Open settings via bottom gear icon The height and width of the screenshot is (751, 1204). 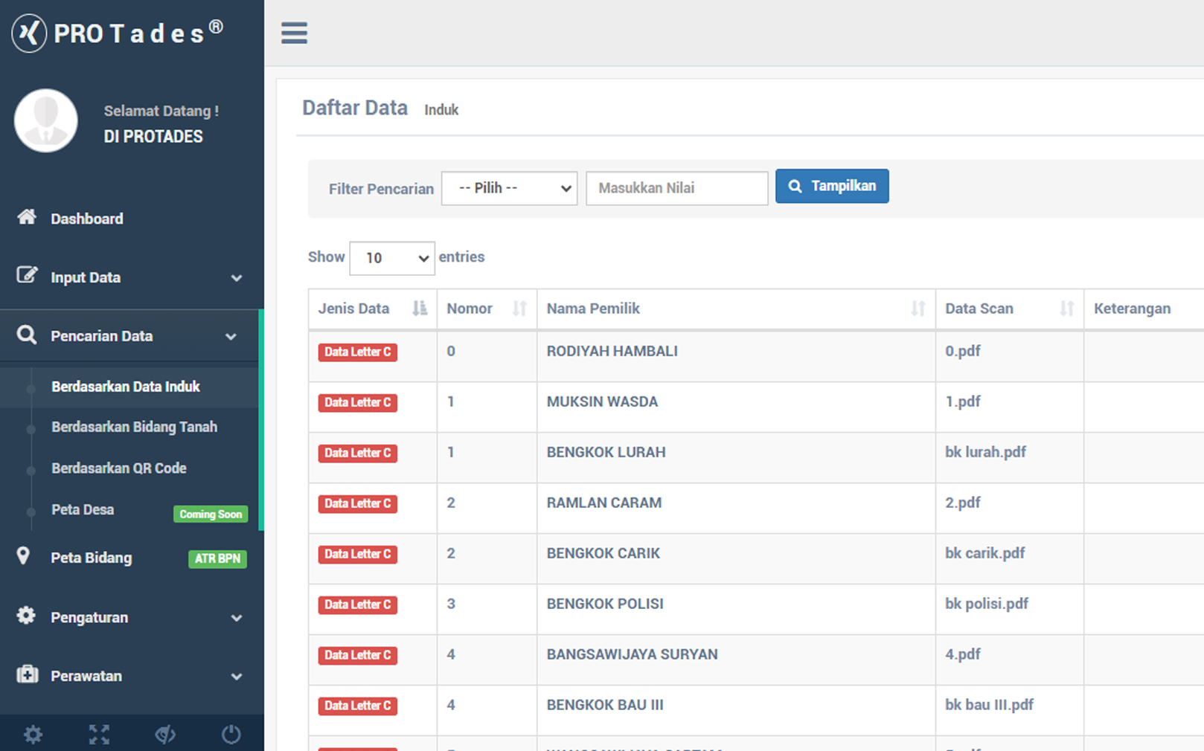[x=33, y=735]
